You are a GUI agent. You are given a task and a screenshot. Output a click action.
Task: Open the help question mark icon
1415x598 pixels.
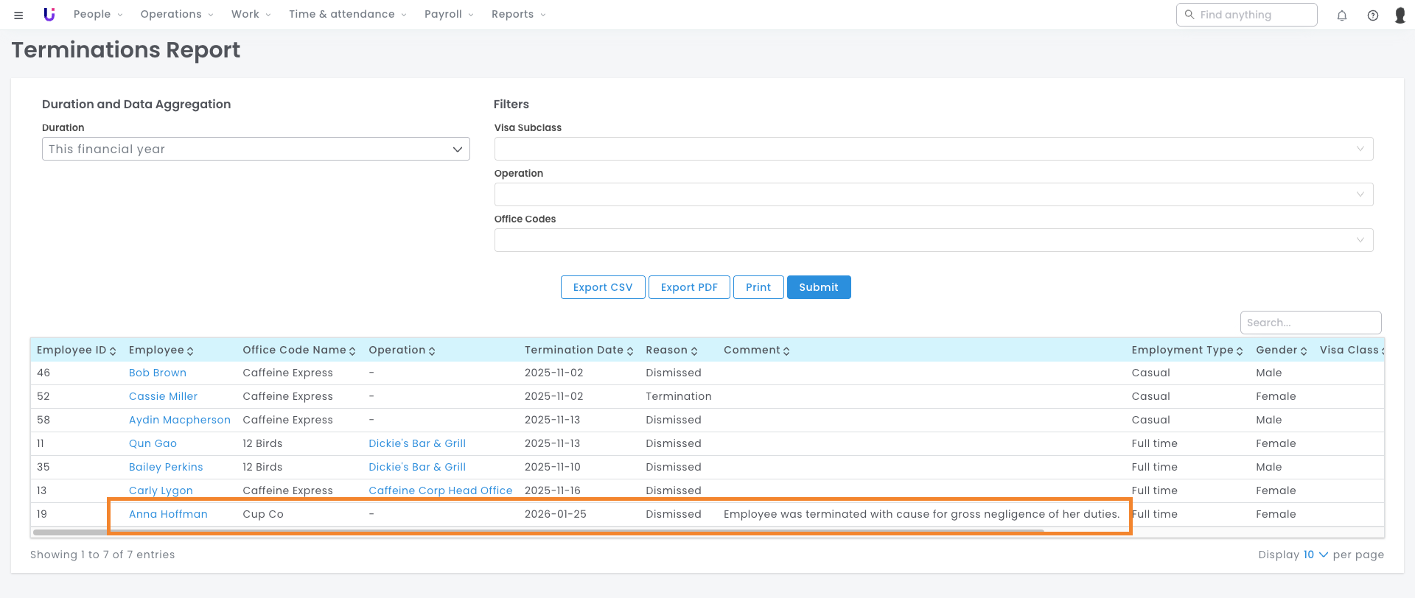(1373, 15)
